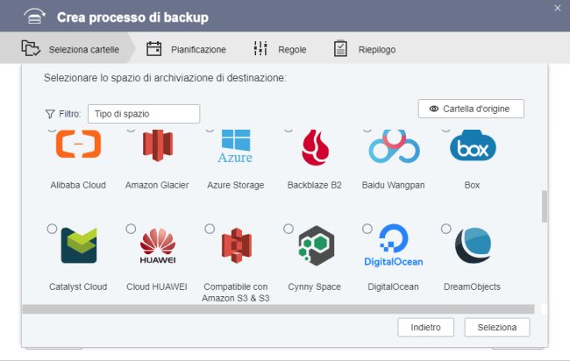Image resolution: width=570 pixels, height=361 pixels.
Task: Enable the Catalyst Cloud radio button
Action: coord(52,229)
